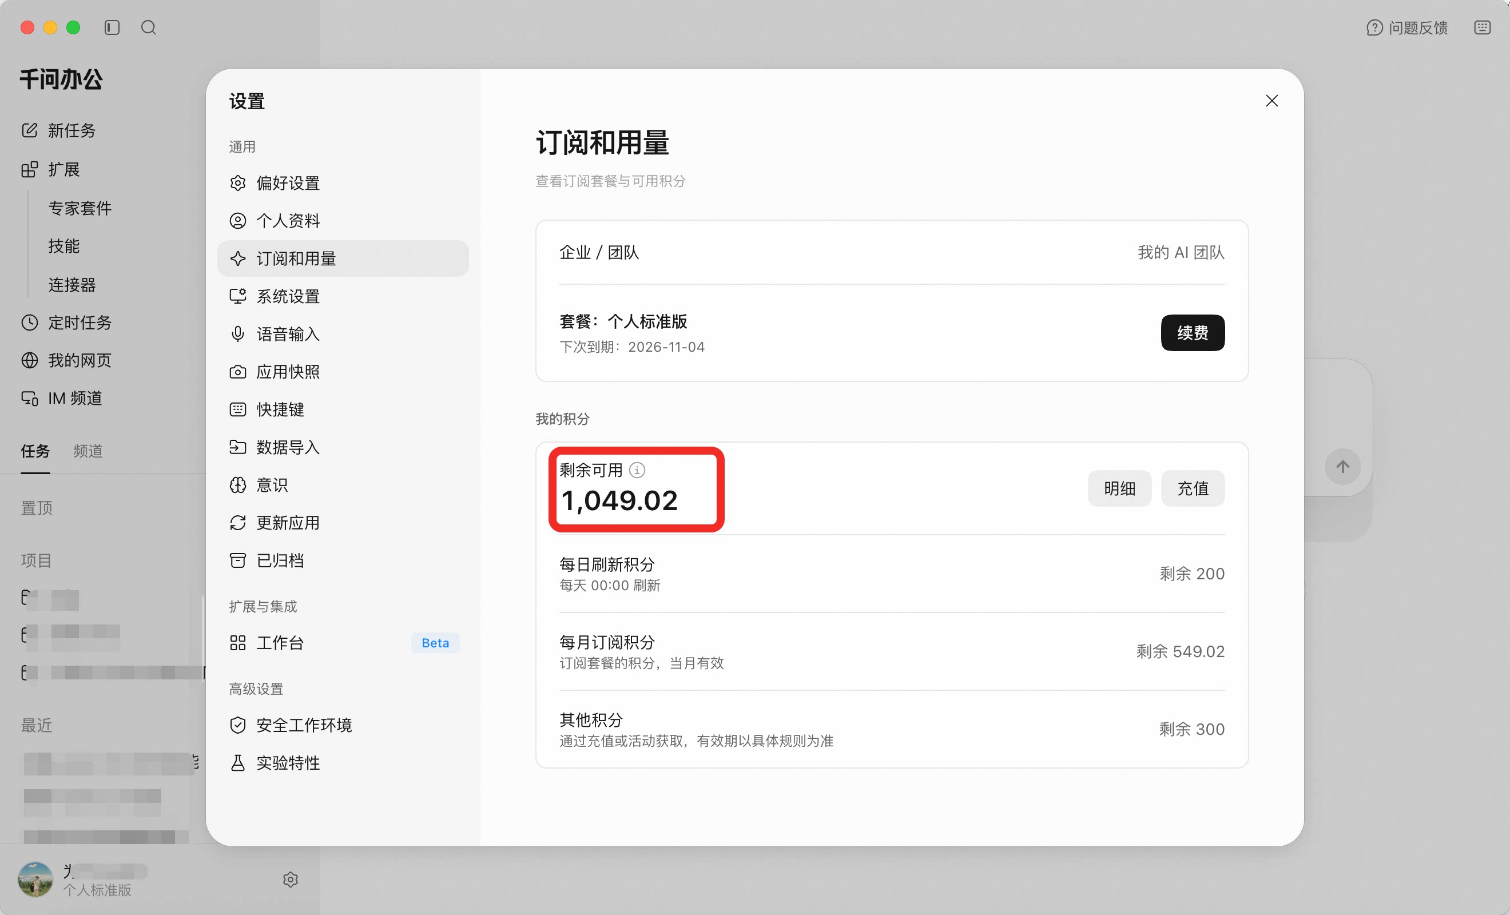Open 连接器 under 扩展
Screen dimensions: 1510x915
(x=72, y=285)
